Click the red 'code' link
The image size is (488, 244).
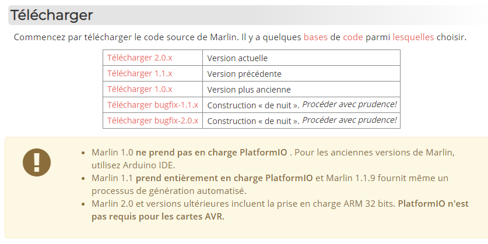[x=353, y=37]
